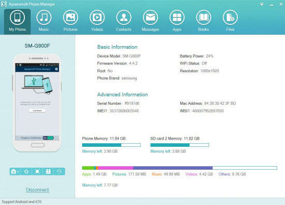Click the Others: 9.76 GB legend

tap(232, 174)
